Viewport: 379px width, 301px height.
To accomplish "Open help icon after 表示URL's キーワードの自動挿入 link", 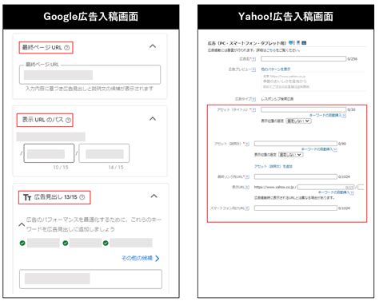I will (352, 192).
